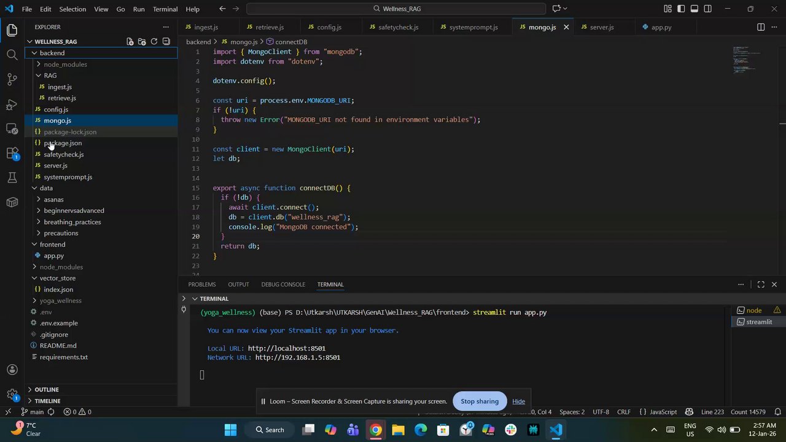Open Explorer views and more actions menu
The width and height of the screenshot is (786, 442).
166,27
